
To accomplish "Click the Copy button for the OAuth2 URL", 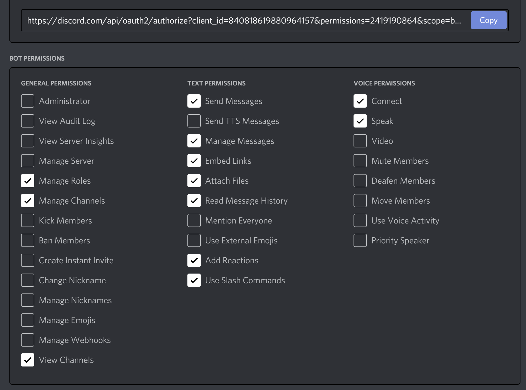I will coord(488,20).
